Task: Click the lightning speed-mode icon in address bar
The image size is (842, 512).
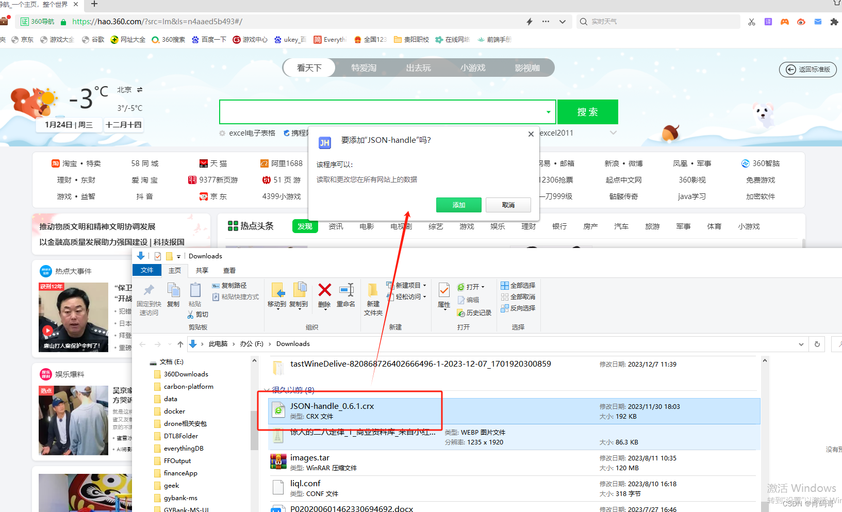Action: pyautogui.click(x=529, y=22)
